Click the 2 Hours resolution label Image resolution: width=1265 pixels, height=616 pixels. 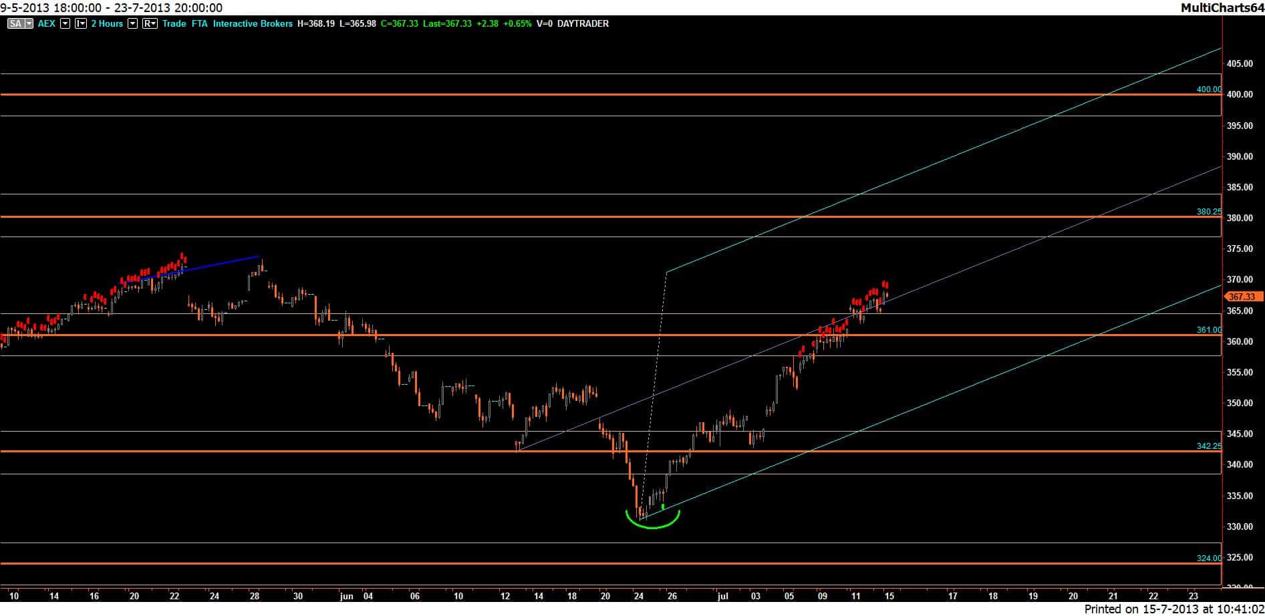[107, 23]
